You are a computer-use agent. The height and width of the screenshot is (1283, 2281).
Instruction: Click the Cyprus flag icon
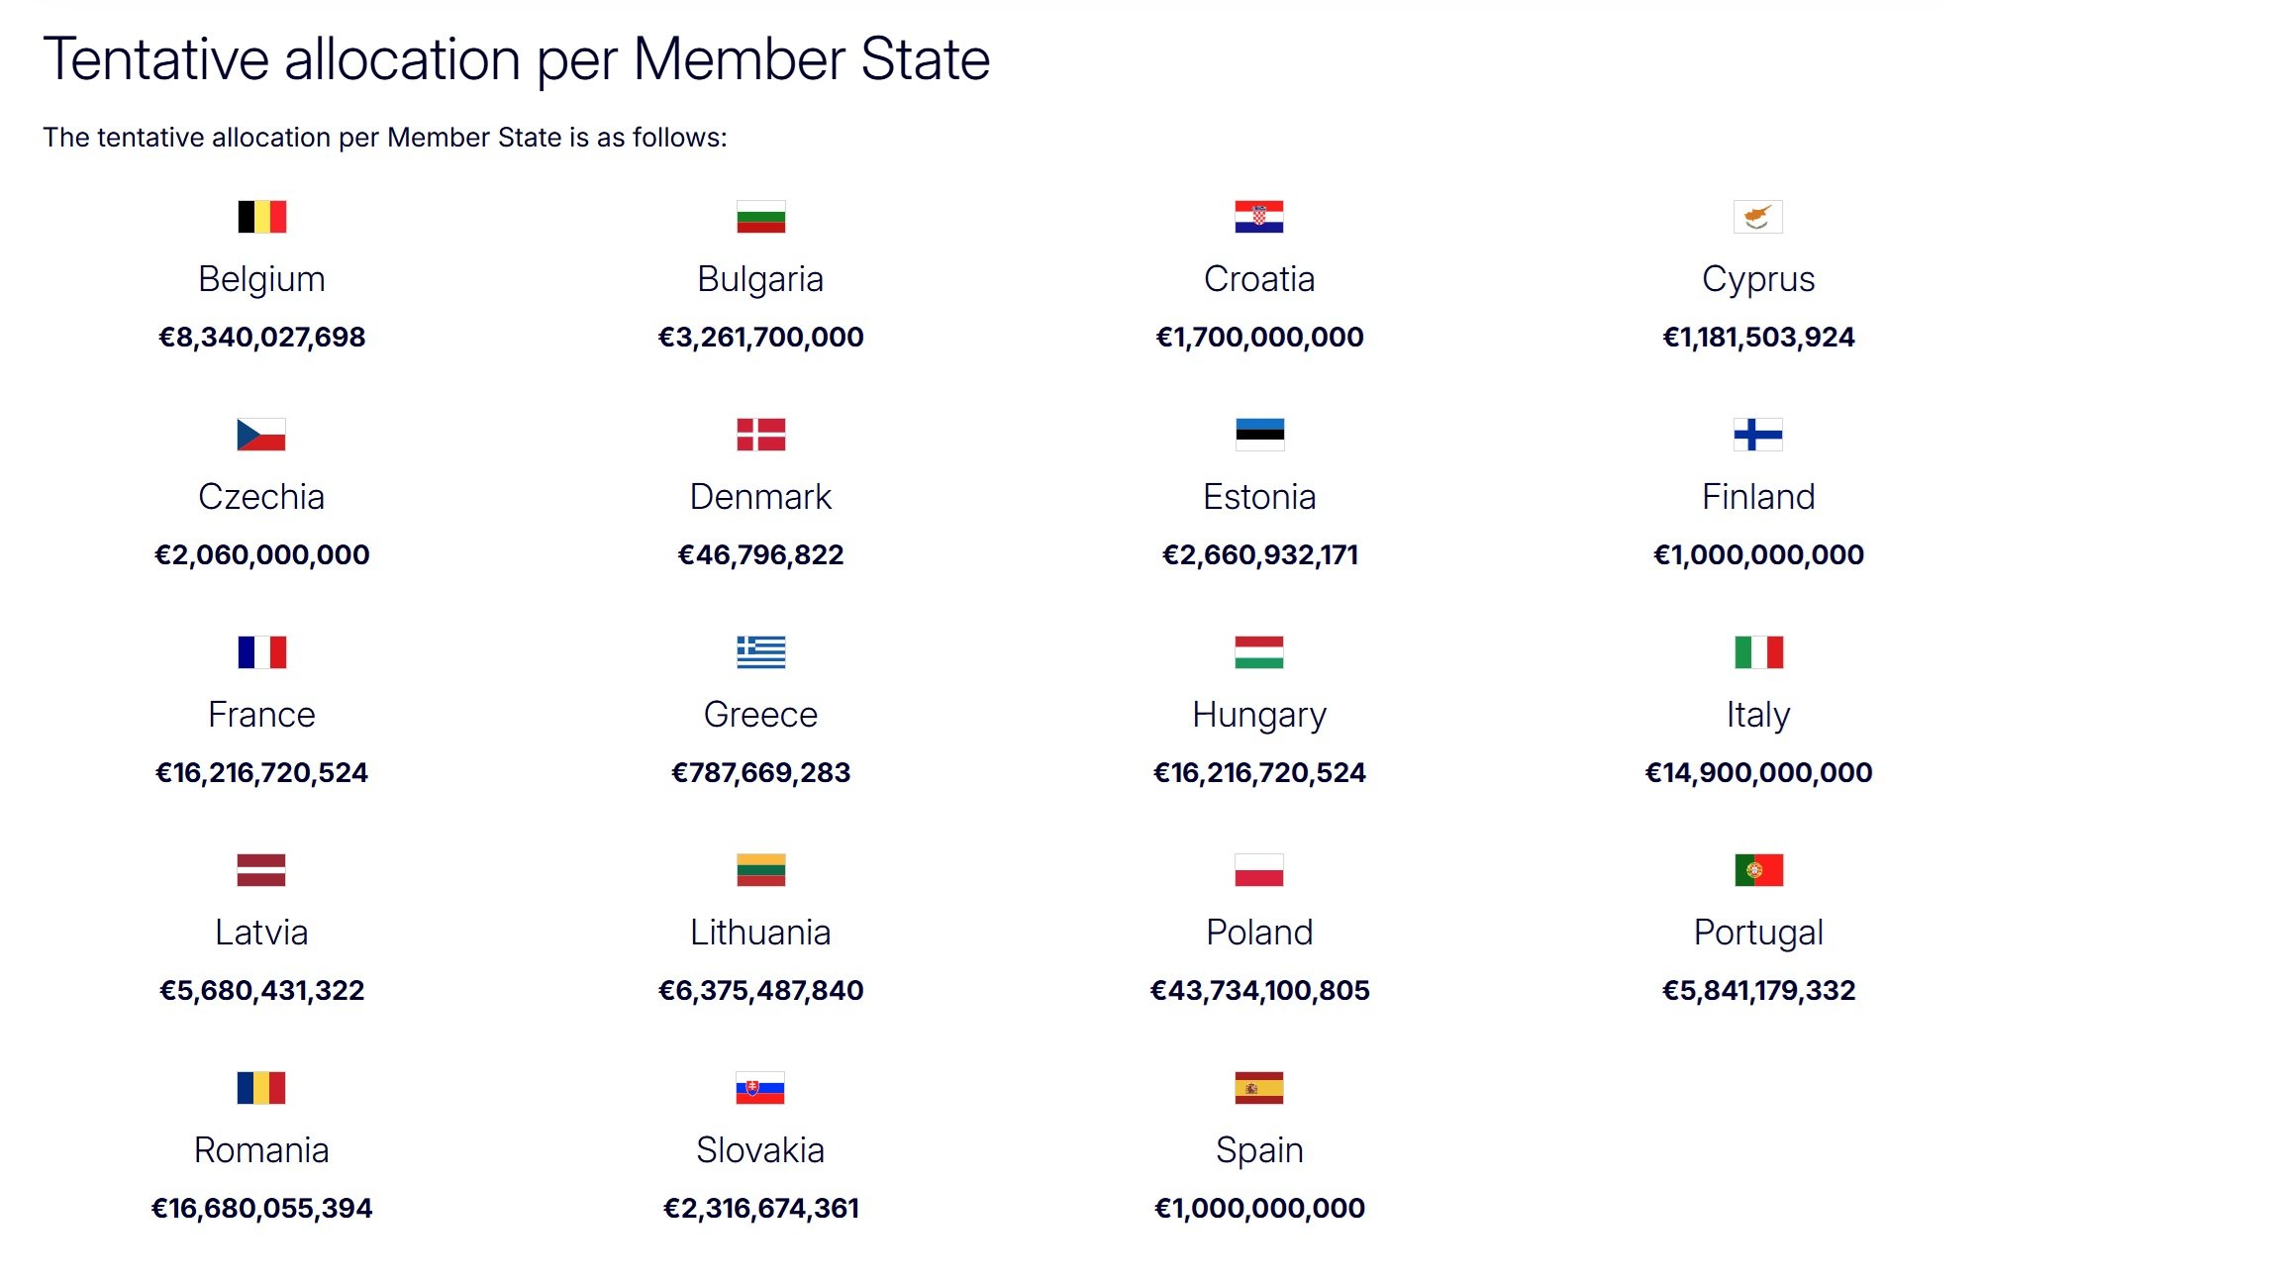point(1758,217)
